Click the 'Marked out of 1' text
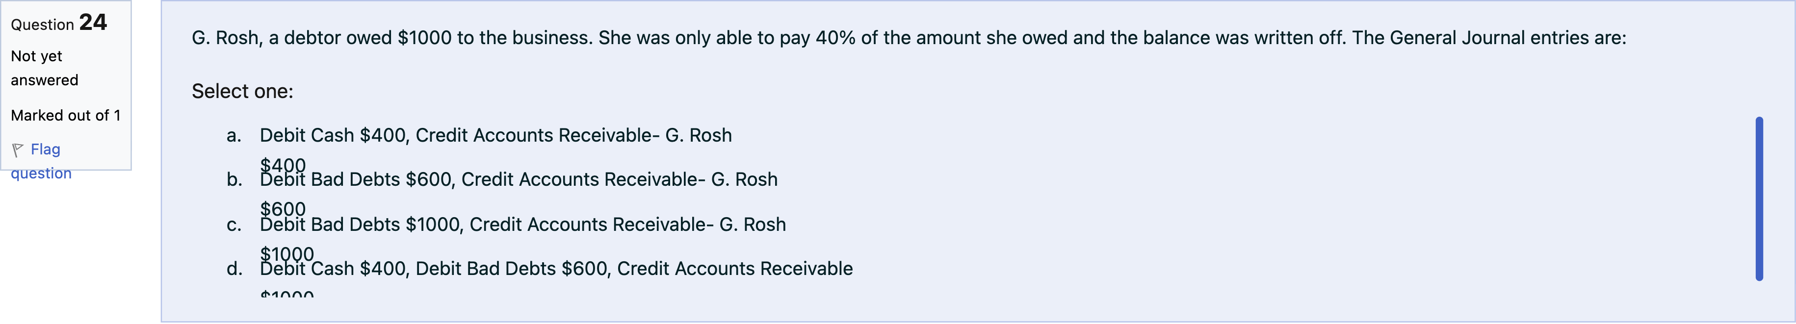 click(66, 116)
